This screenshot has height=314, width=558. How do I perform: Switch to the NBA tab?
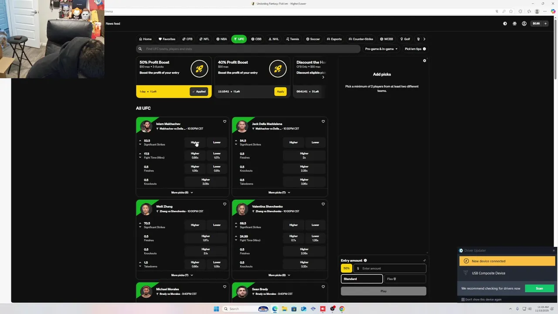pyautogui.click(x=221, y=39)
